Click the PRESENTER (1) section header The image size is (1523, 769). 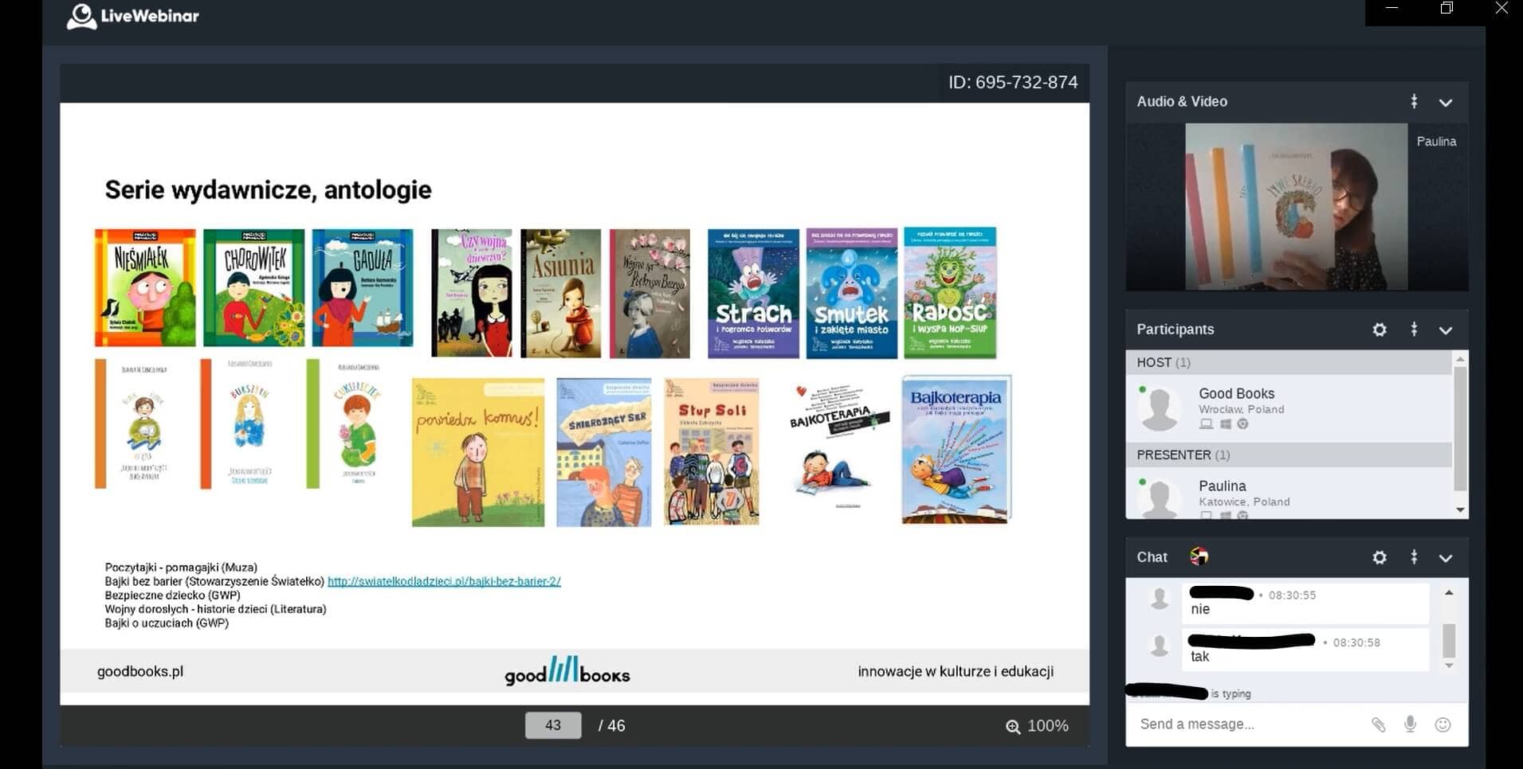(1289, 455)
